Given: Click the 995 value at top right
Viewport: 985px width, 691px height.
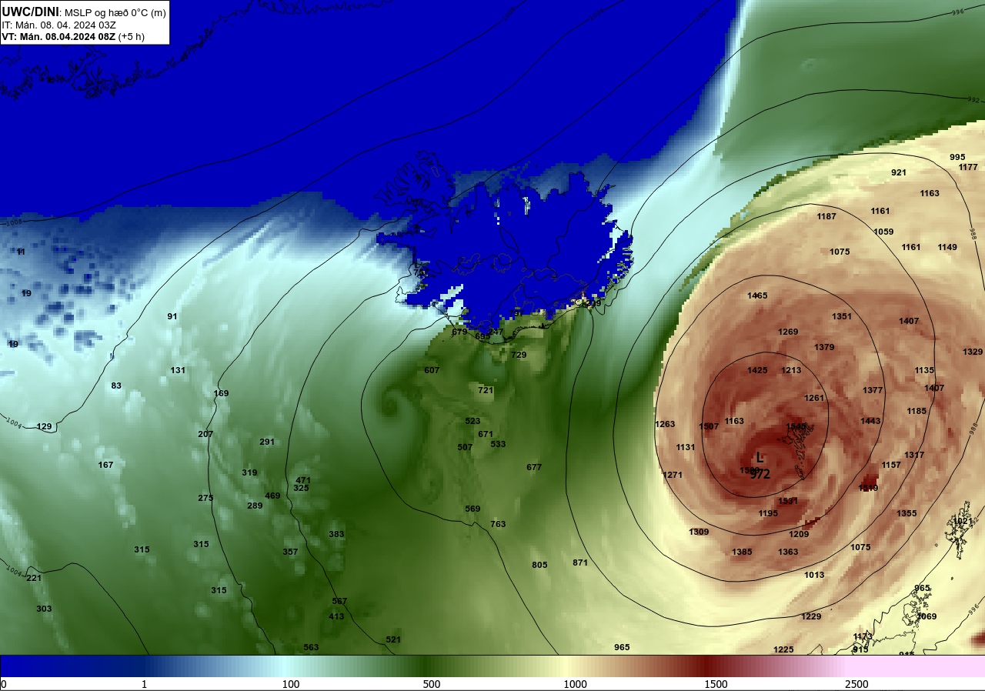Looking at the screenshot, I should [957, 157].
